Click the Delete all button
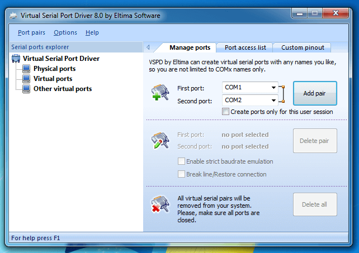359x253 pixels. click(x=315, y=204)
